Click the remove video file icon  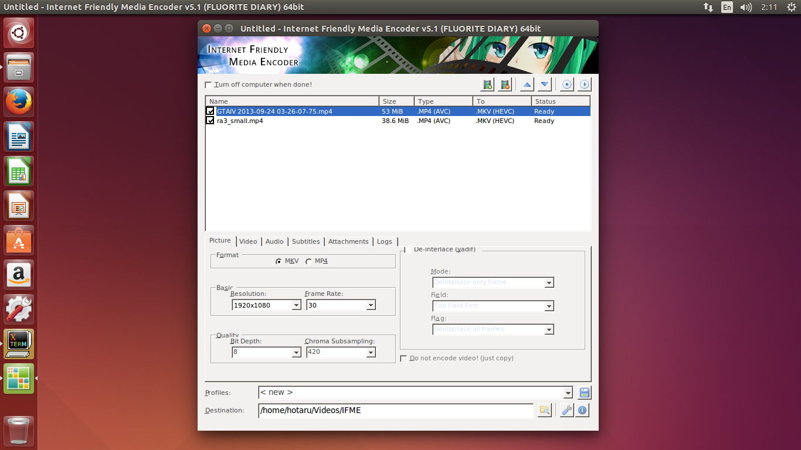point(505,85)
